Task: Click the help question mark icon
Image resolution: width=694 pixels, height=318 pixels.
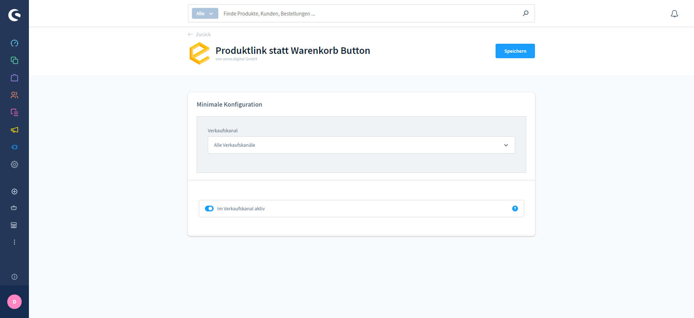Action: pos(515,209)
